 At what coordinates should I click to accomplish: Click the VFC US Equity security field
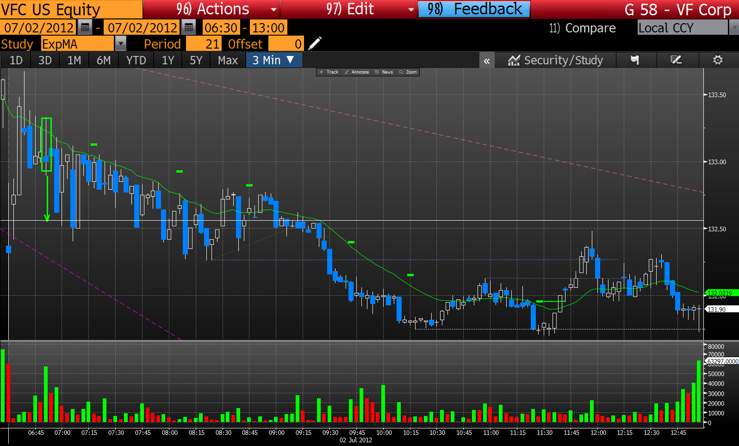71,9
